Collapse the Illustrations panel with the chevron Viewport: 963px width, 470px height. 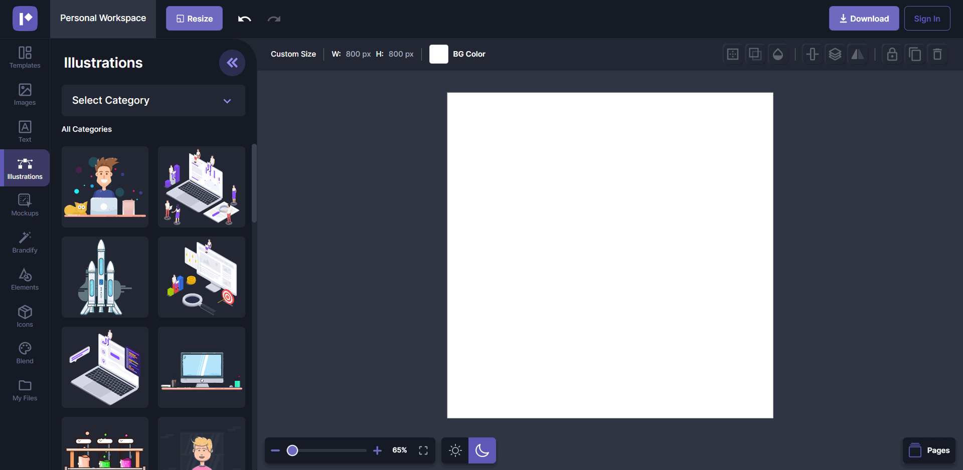click(232, 63)
